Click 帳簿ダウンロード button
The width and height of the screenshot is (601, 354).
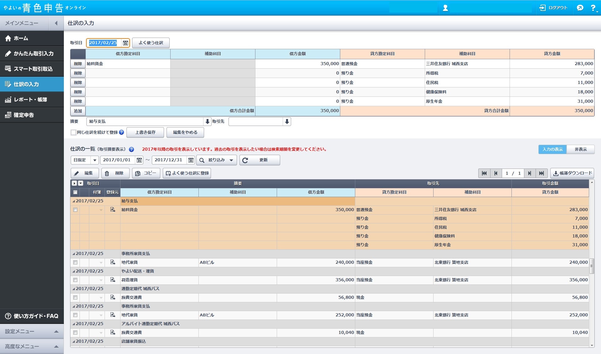[572, 173]
